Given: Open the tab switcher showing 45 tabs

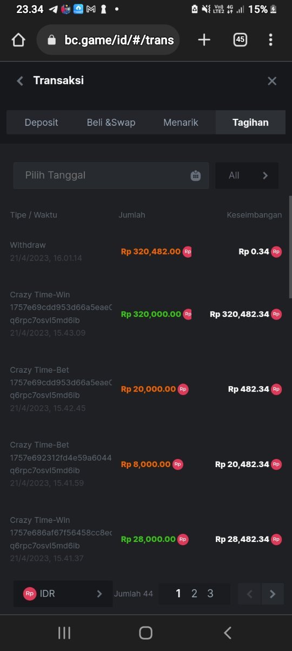Looking at the screenshot, I should click(240, 40).
